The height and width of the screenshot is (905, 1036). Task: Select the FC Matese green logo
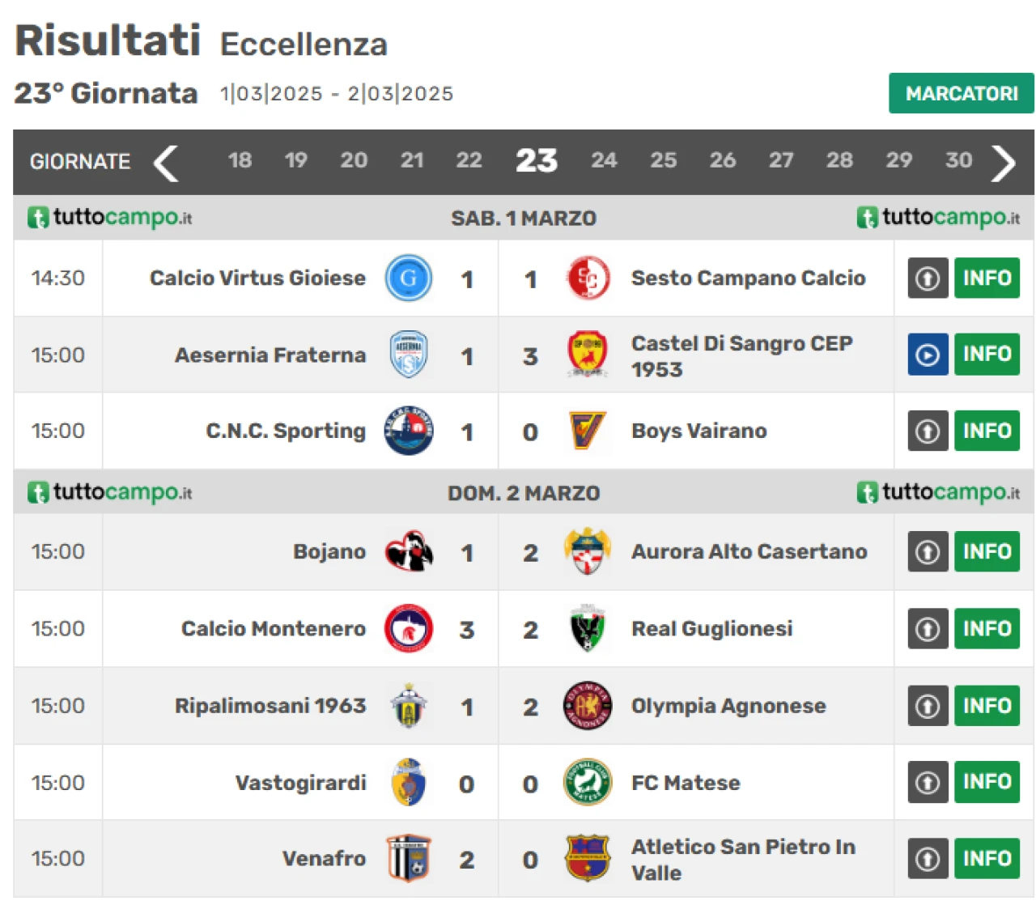click(588, 782)
